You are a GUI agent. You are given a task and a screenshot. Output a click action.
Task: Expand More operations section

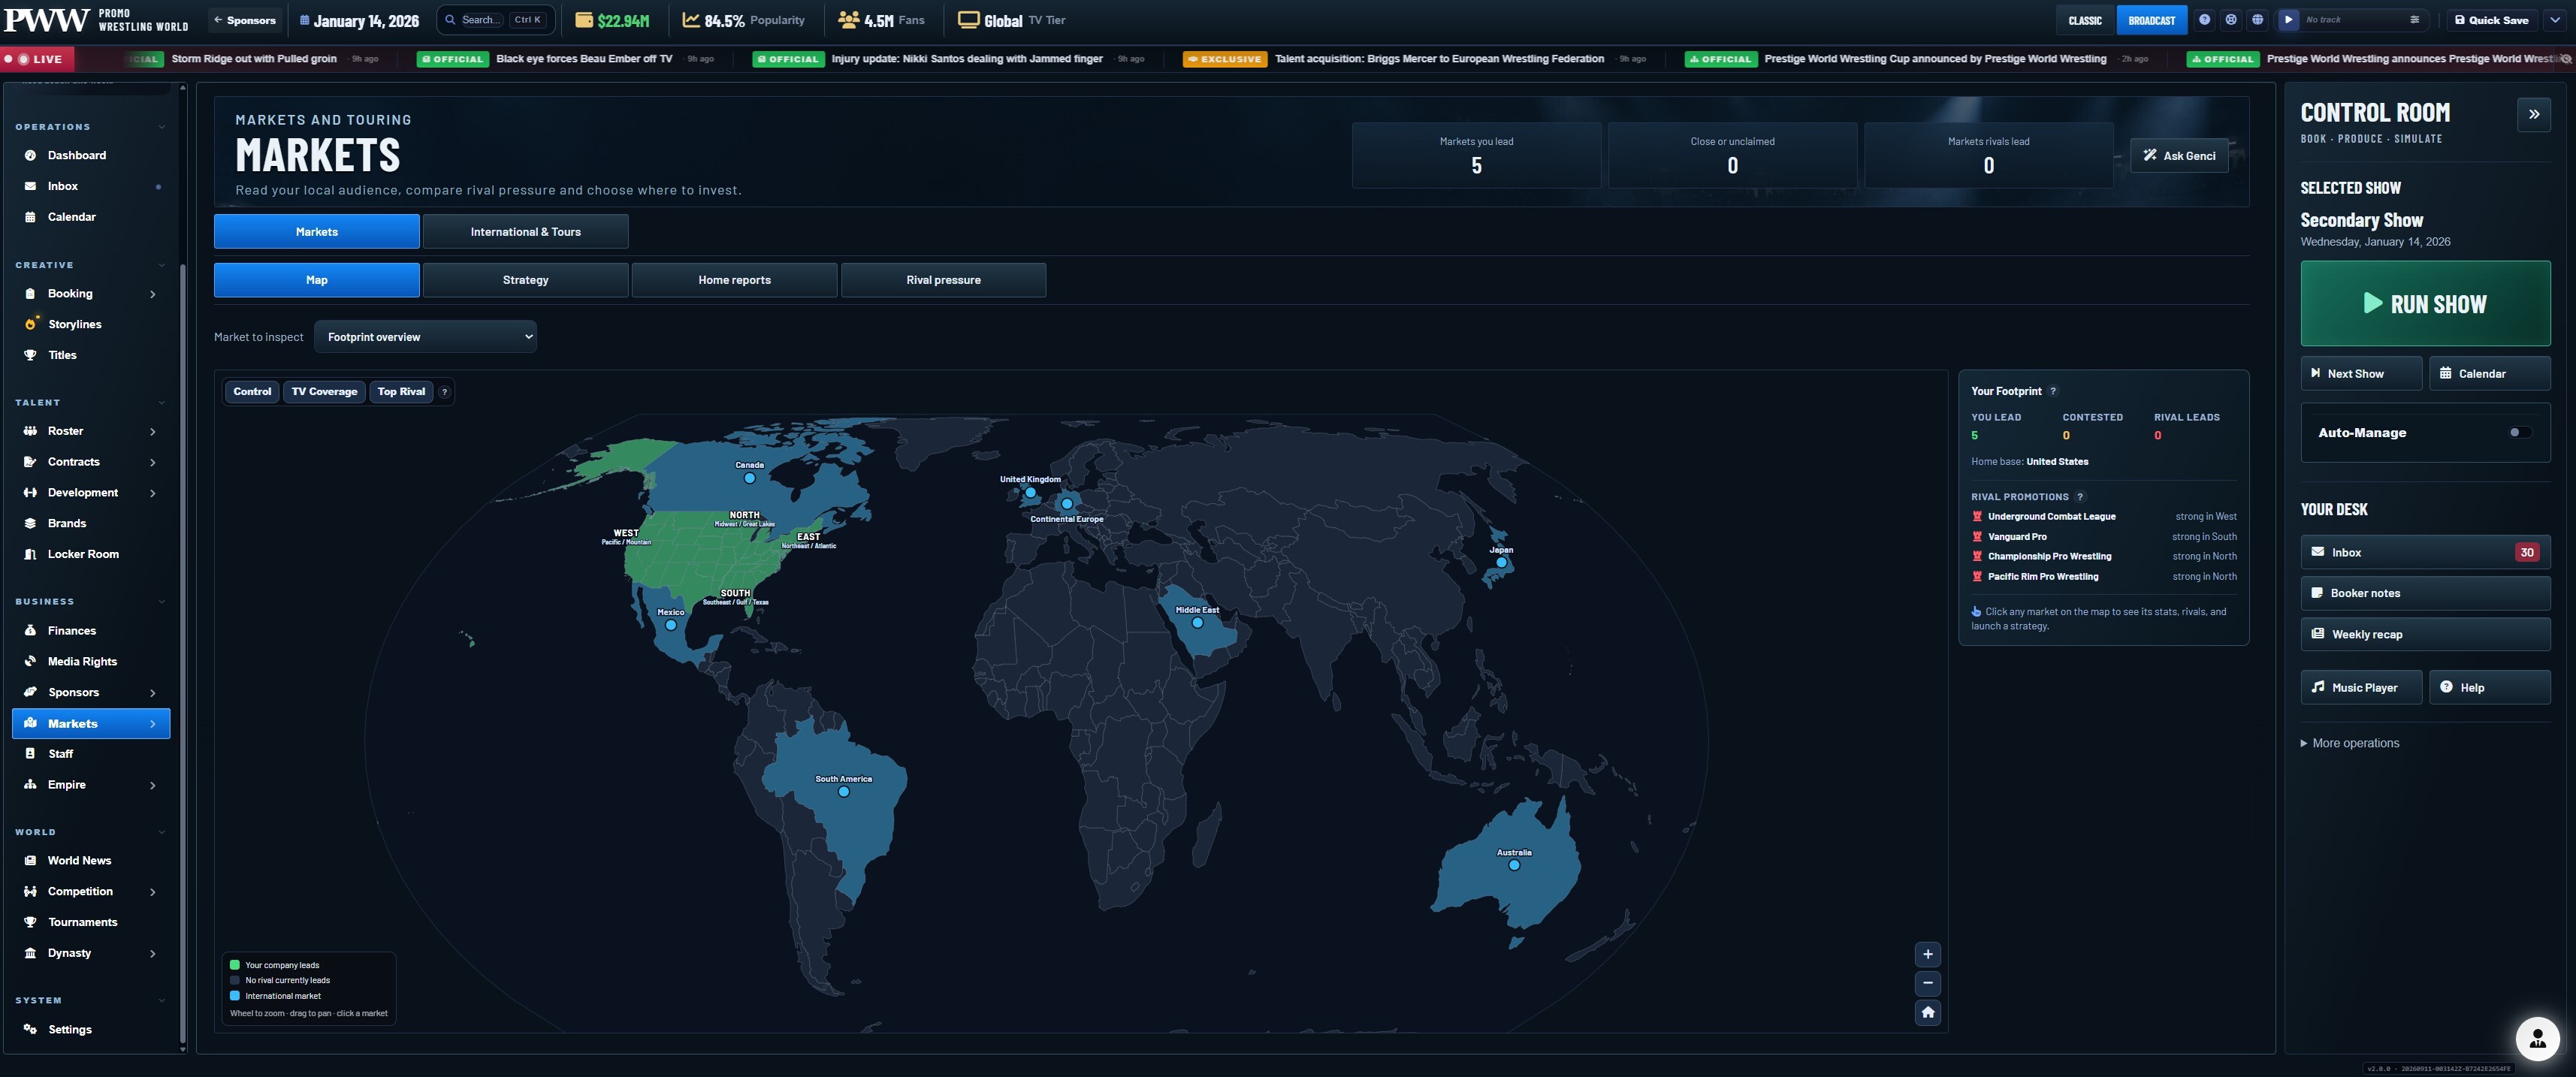(x=2349, y=743)
